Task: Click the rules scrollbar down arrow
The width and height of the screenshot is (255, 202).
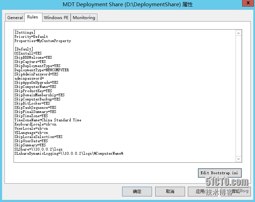Action: 238,159
